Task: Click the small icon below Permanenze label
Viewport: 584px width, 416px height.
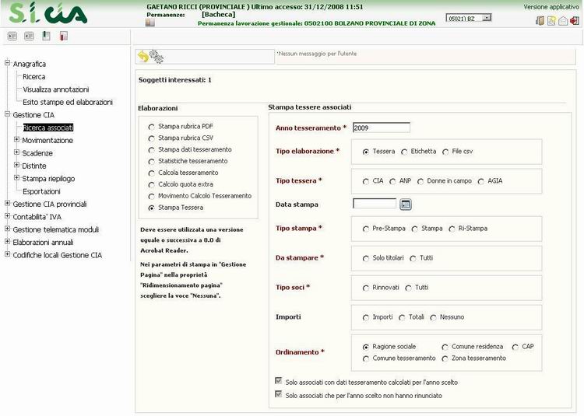Action: pos(150,23)
